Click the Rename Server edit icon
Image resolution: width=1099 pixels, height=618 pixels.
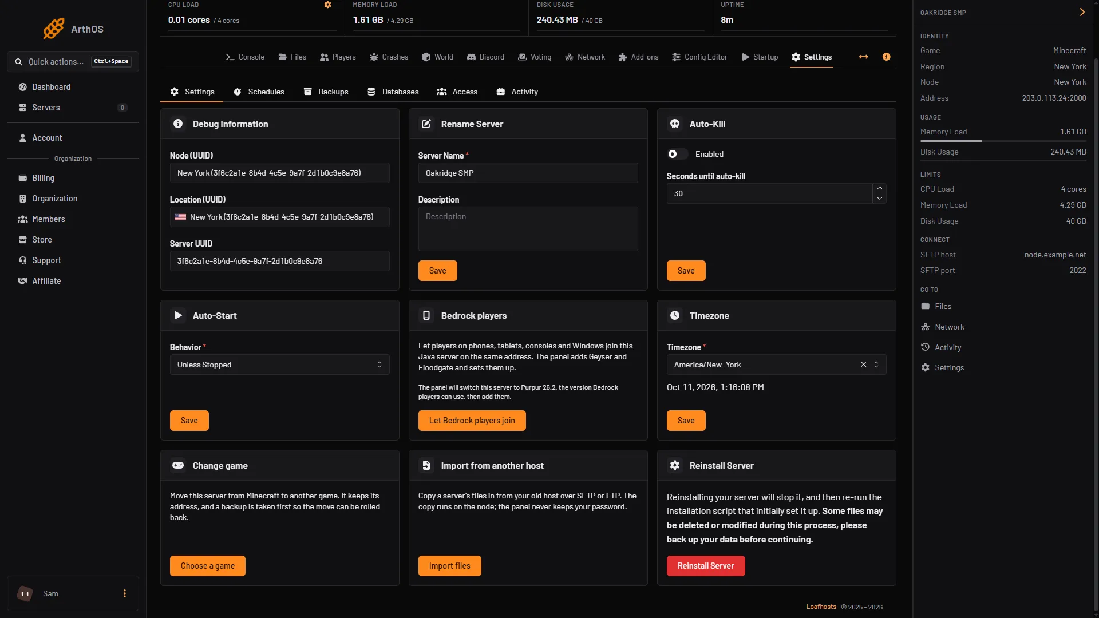click(x=426, y=124)
